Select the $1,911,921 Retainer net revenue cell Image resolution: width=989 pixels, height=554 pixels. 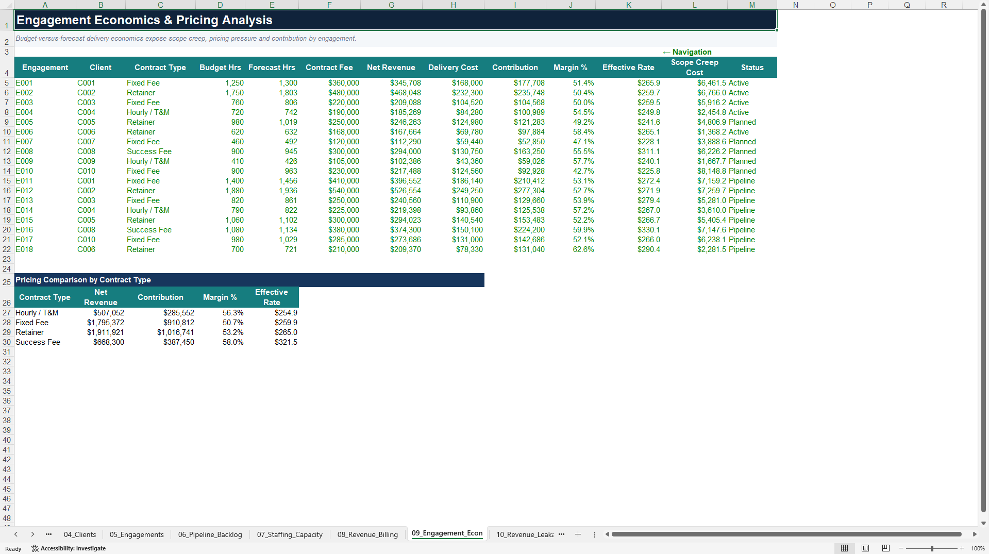100,332
